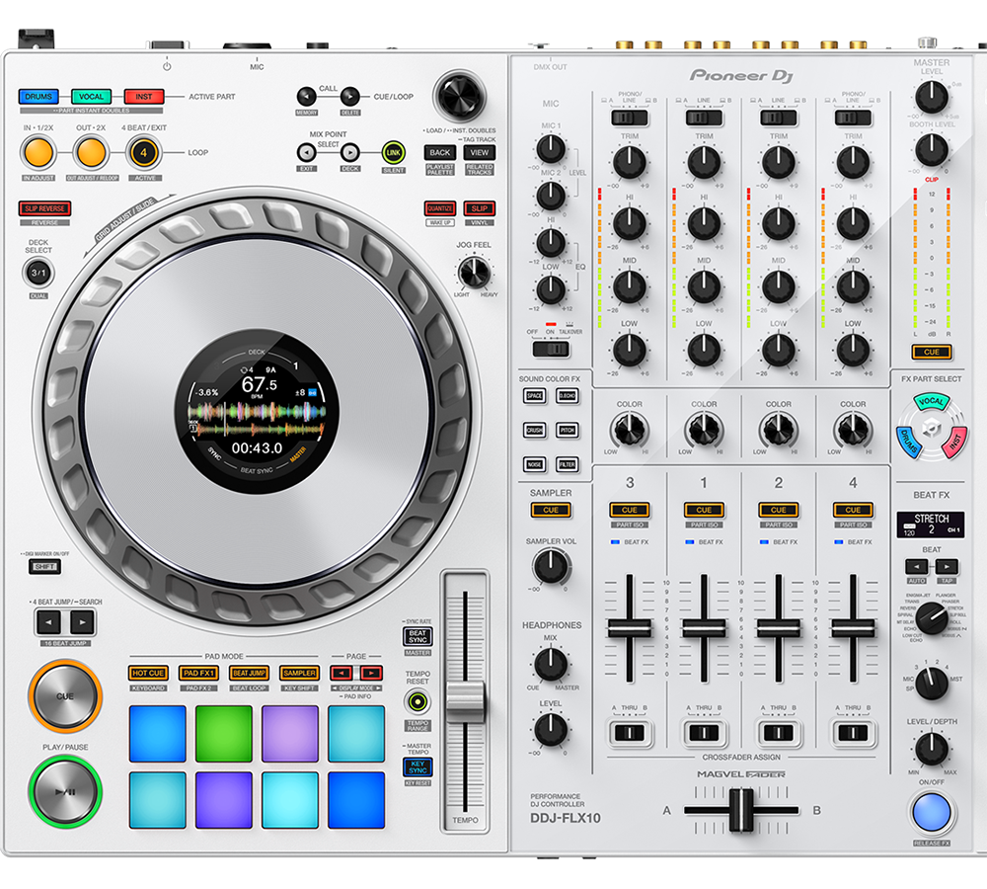987x889 pixels.
Task: Switch pad mode to PAD FX1
Action: point(199,673)
